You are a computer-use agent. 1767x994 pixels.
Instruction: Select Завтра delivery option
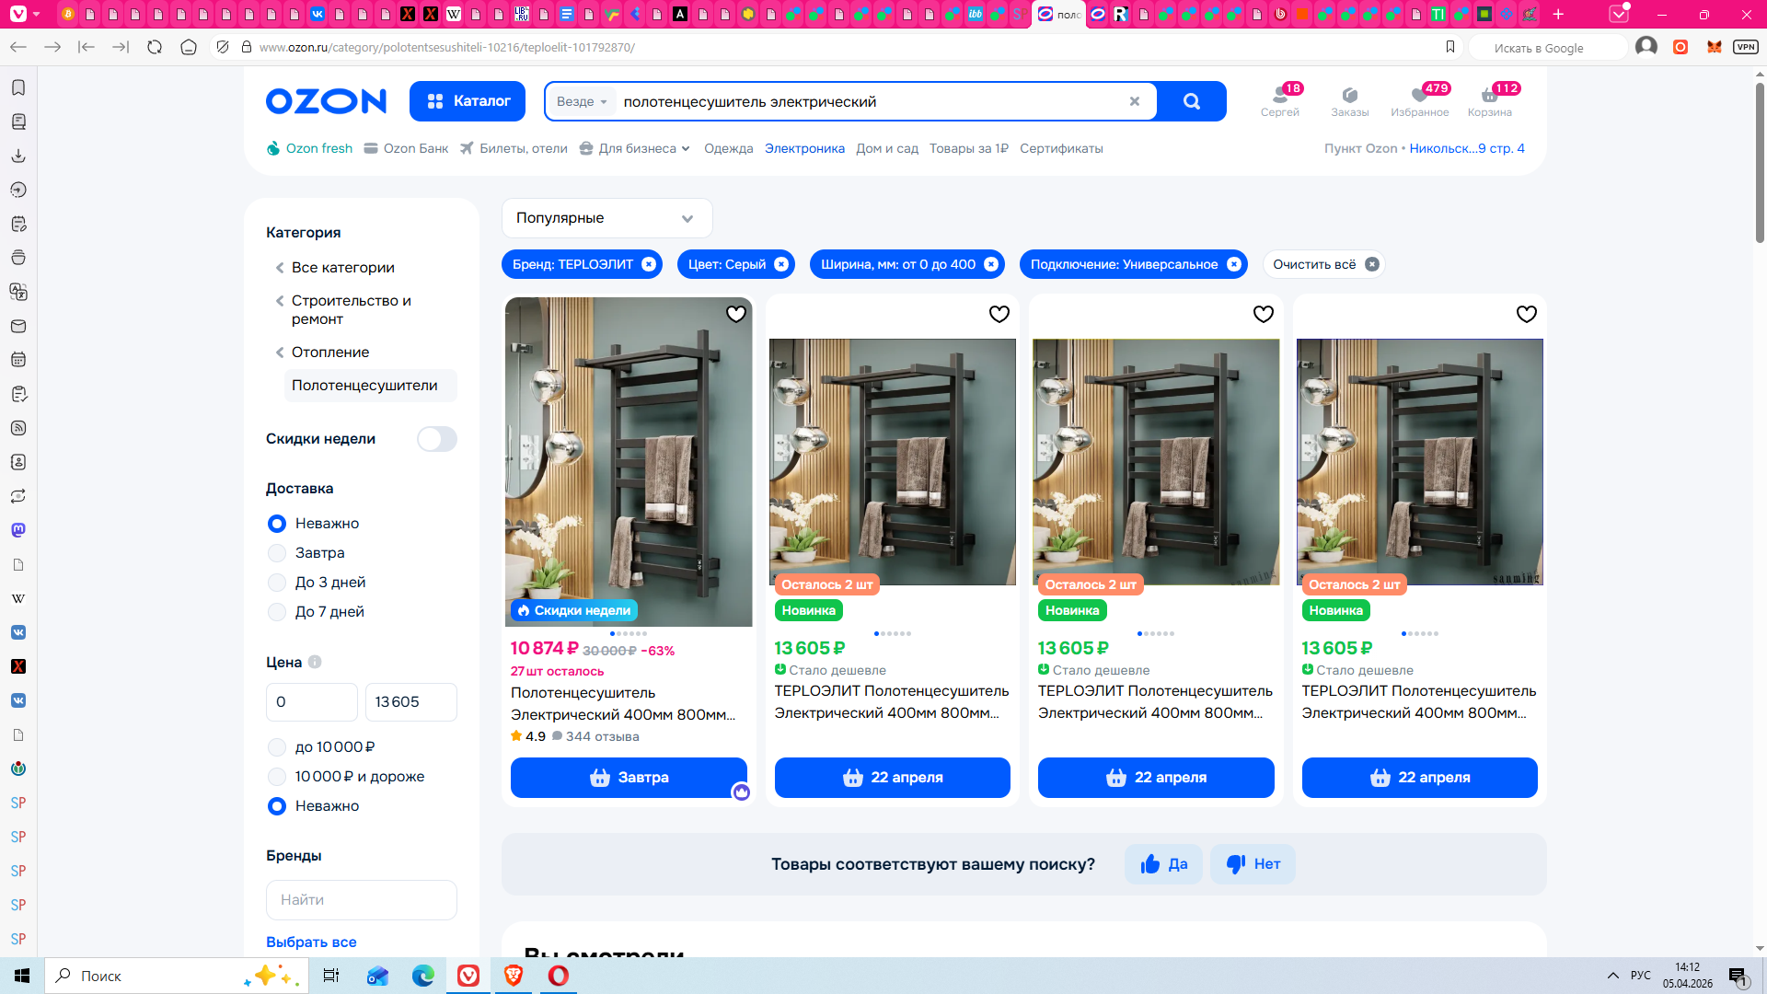[x=277, y=553]
